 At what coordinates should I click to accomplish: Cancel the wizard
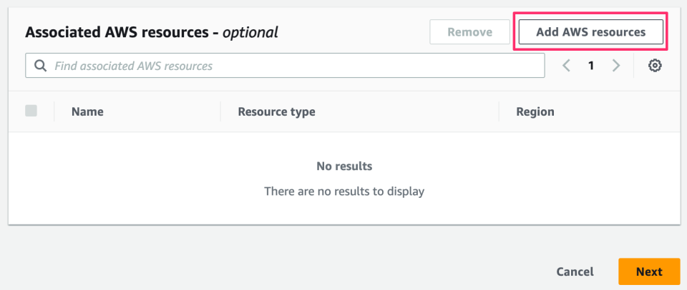tap(575, 271)
